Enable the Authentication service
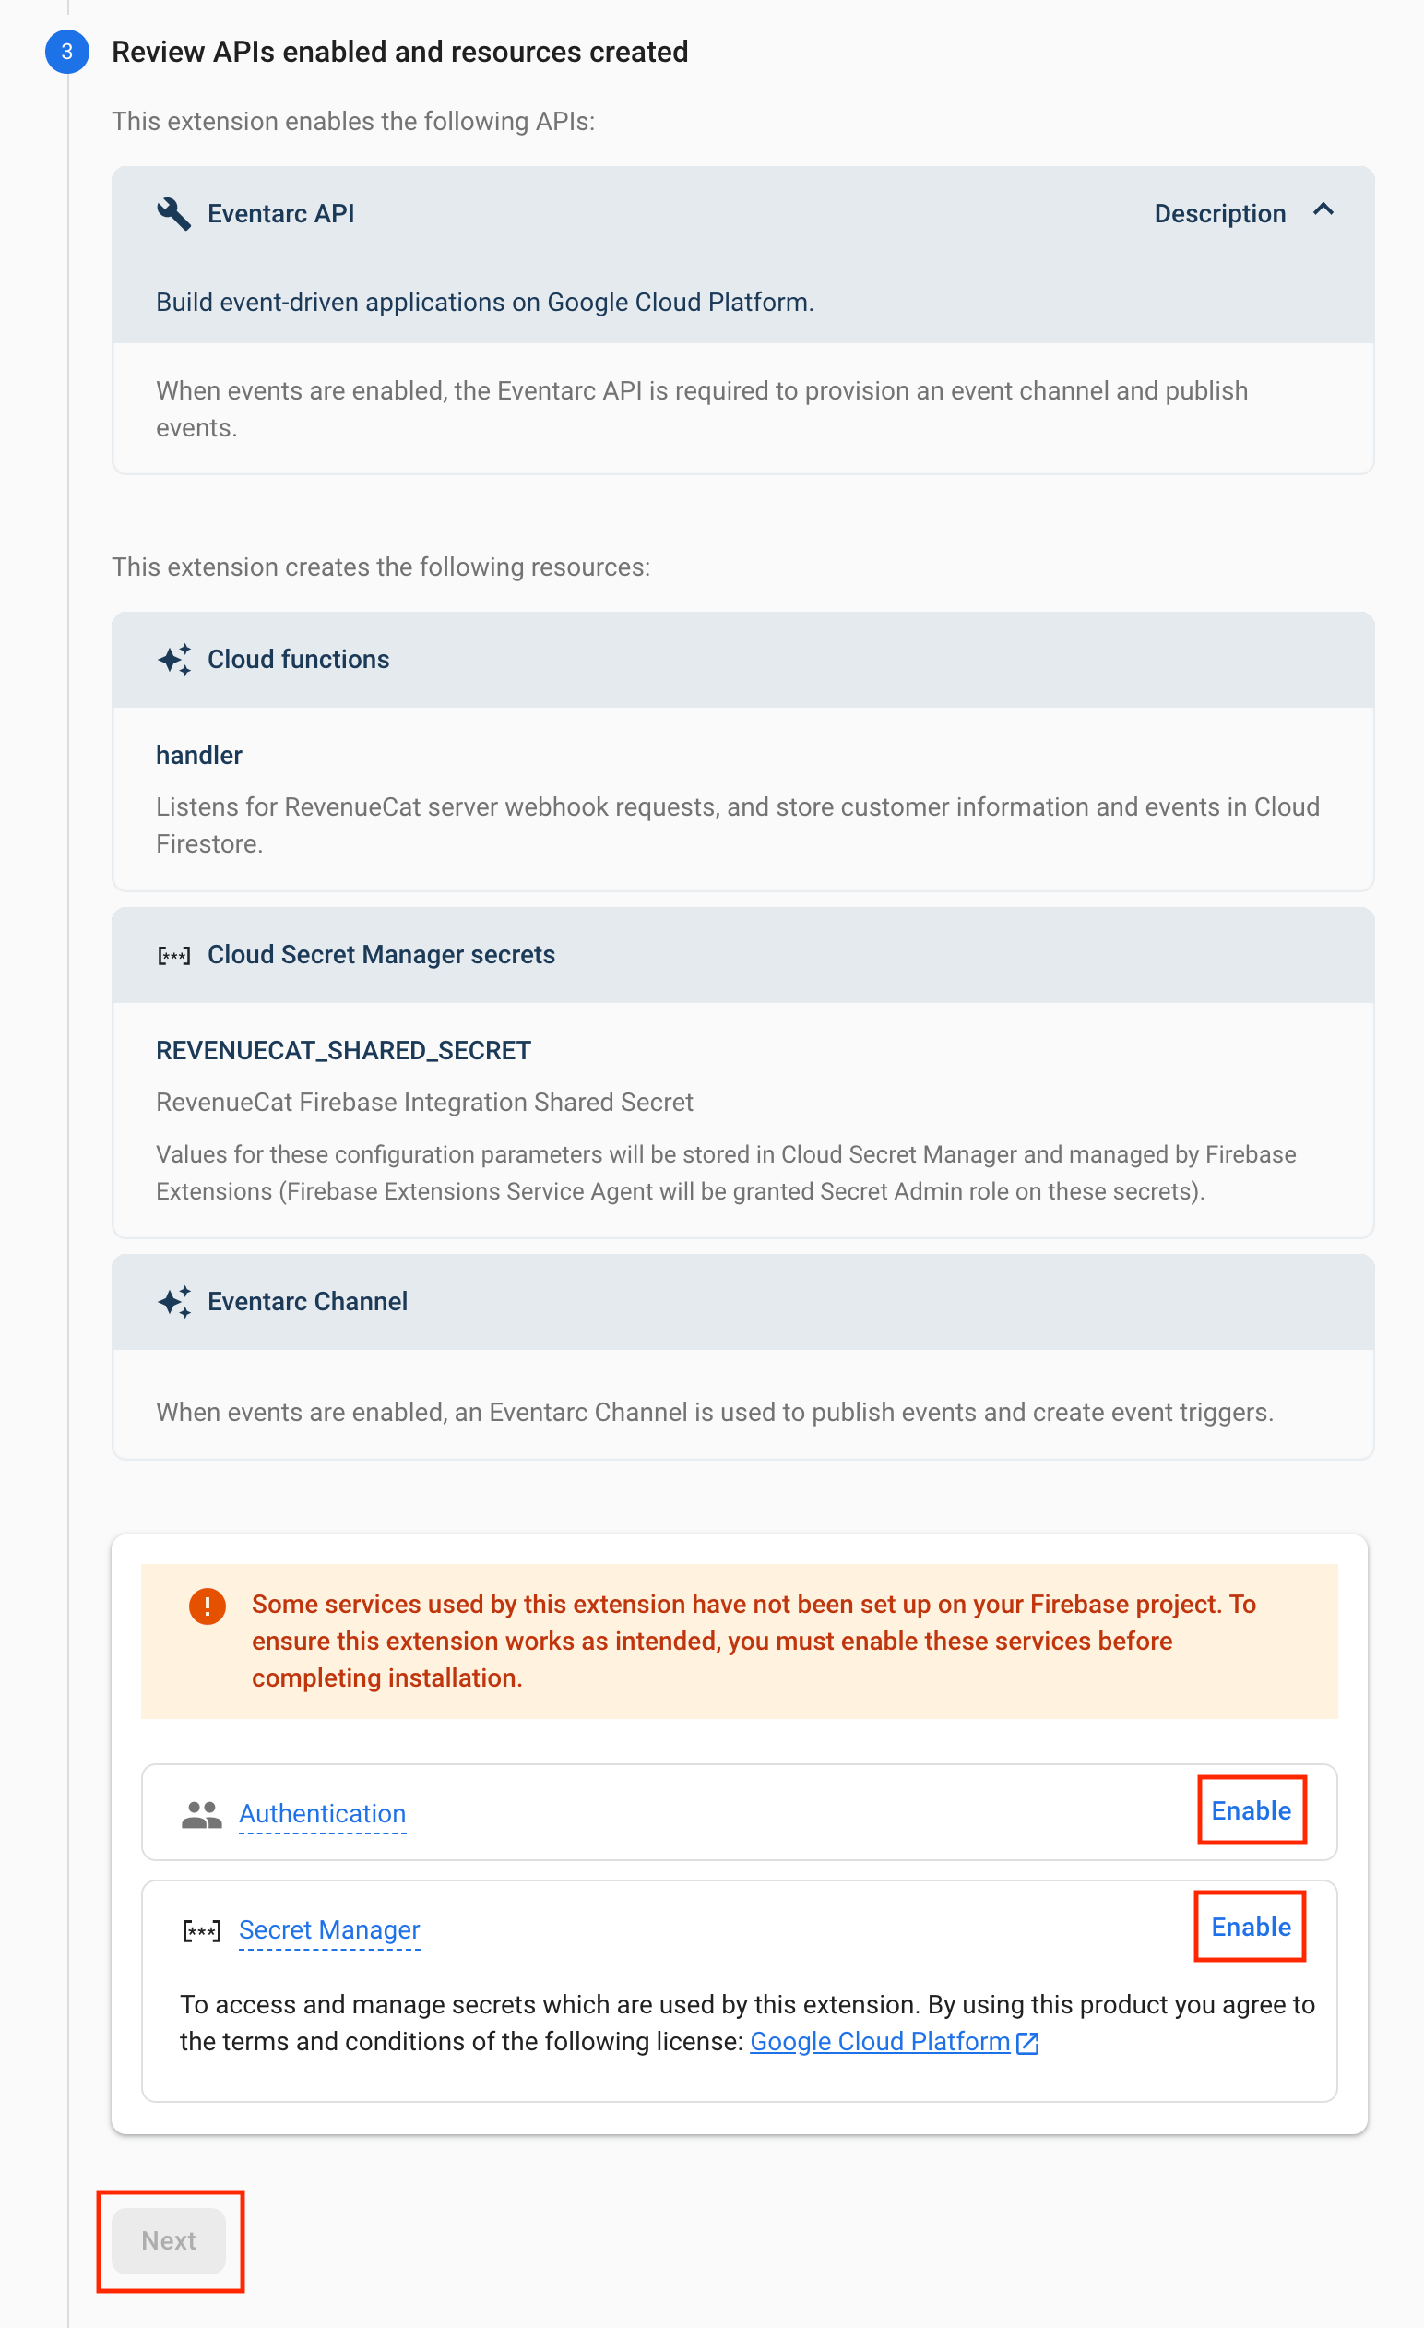Image resolution: width=1424 pixels, height=2328 pixels. (1252, 1810)
